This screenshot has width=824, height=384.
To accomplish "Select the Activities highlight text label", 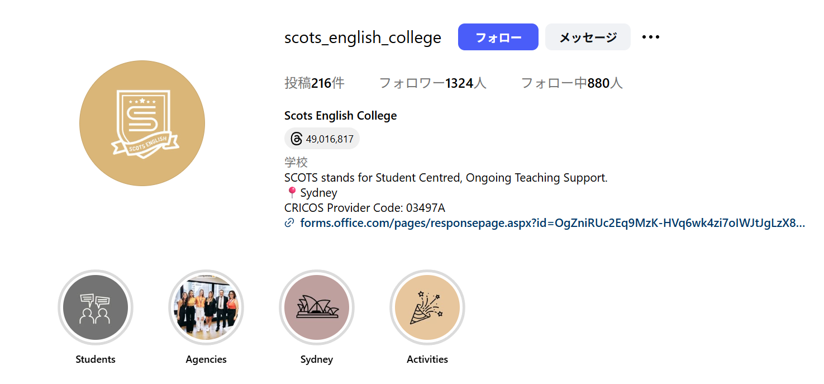I will pyautogui.click(x=427, y=359).
